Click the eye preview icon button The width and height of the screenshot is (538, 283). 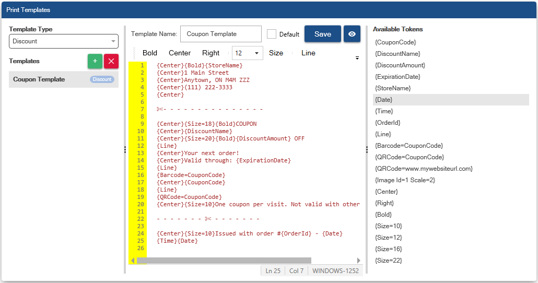[x=352, y=34]
